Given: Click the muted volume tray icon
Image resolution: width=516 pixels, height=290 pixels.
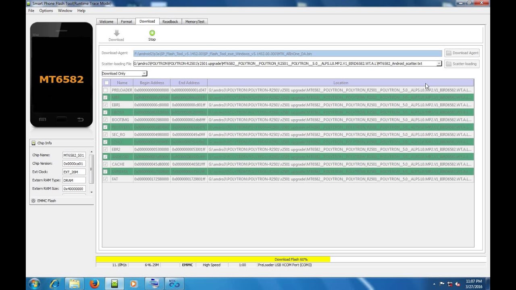Looking at the screenshot, I should point(458,284).
